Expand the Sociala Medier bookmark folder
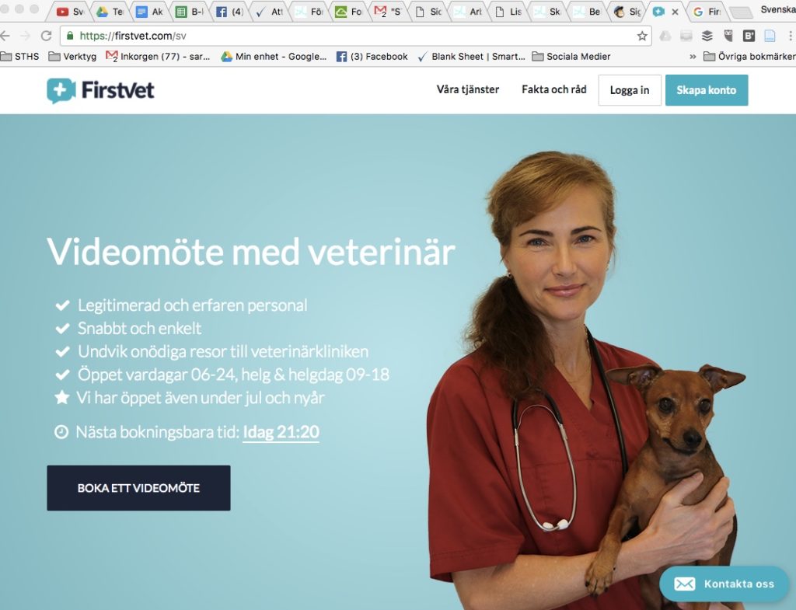 [x=571, y=56]
